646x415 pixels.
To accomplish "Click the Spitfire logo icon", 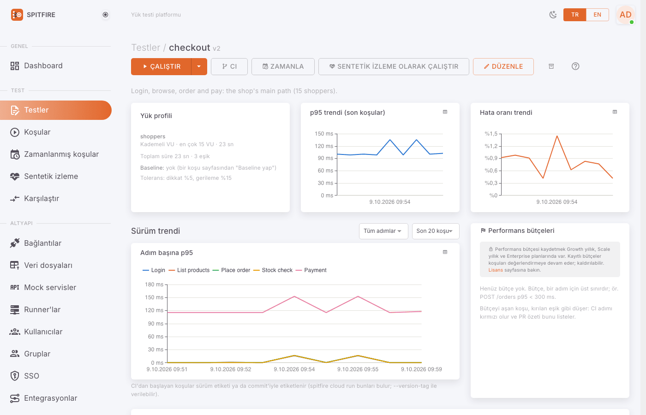I will pyautogui.click(x=17, y=15).
